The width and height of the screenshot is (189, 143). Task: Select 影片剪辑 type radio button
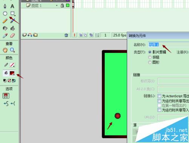150,52
